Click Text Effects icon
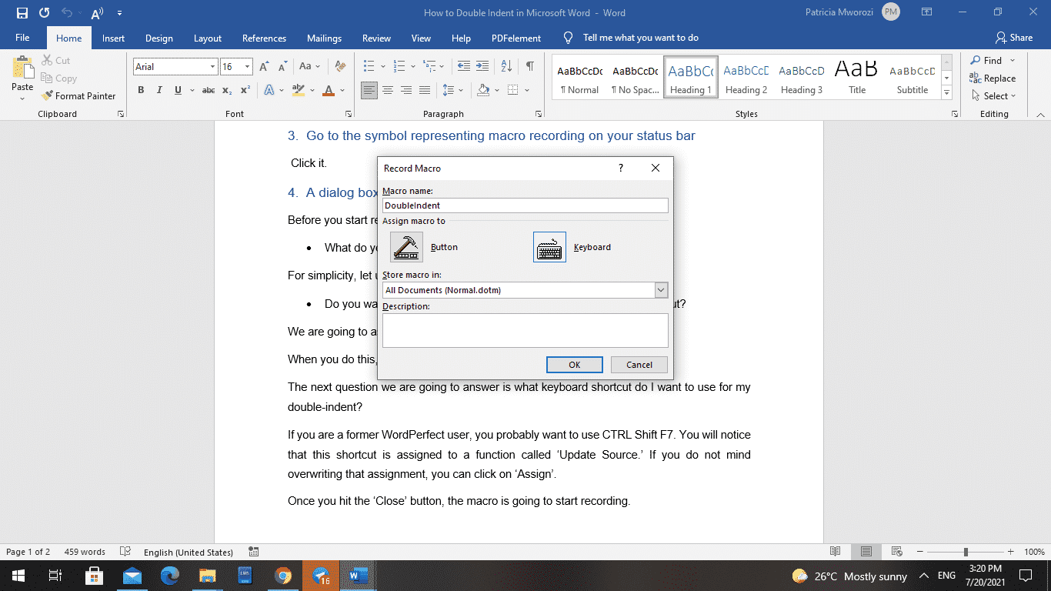The height and width of the screenshot is (591, 1051). (269, 90)
